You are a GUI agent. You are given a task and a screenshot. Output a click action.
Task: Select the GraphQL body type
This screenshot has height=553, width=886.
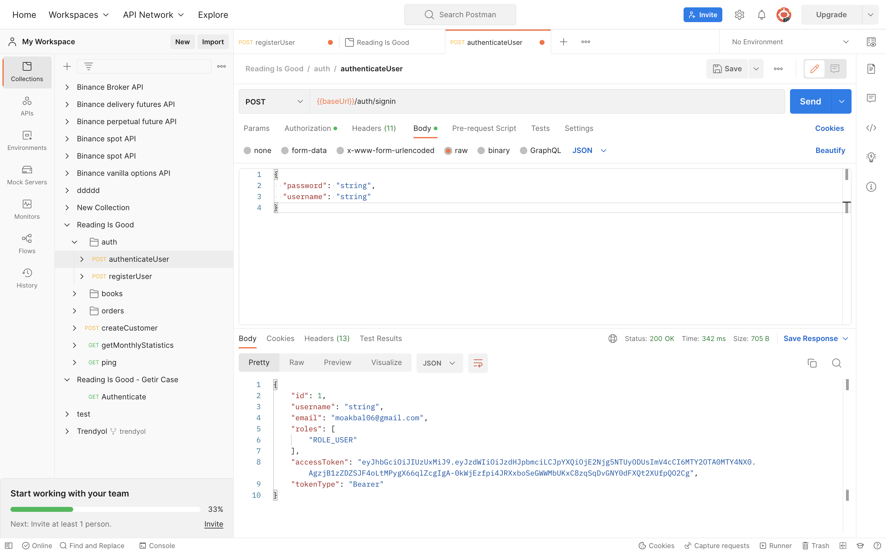541,150
